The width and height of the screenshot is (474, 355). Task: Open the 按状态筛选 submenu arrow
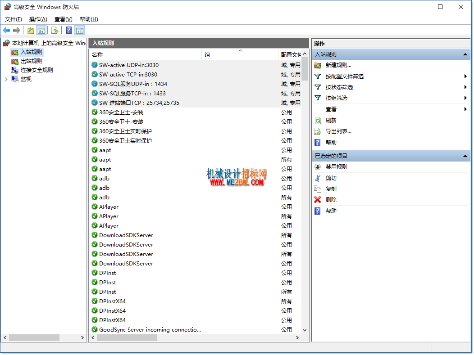[x=465, y=87]
